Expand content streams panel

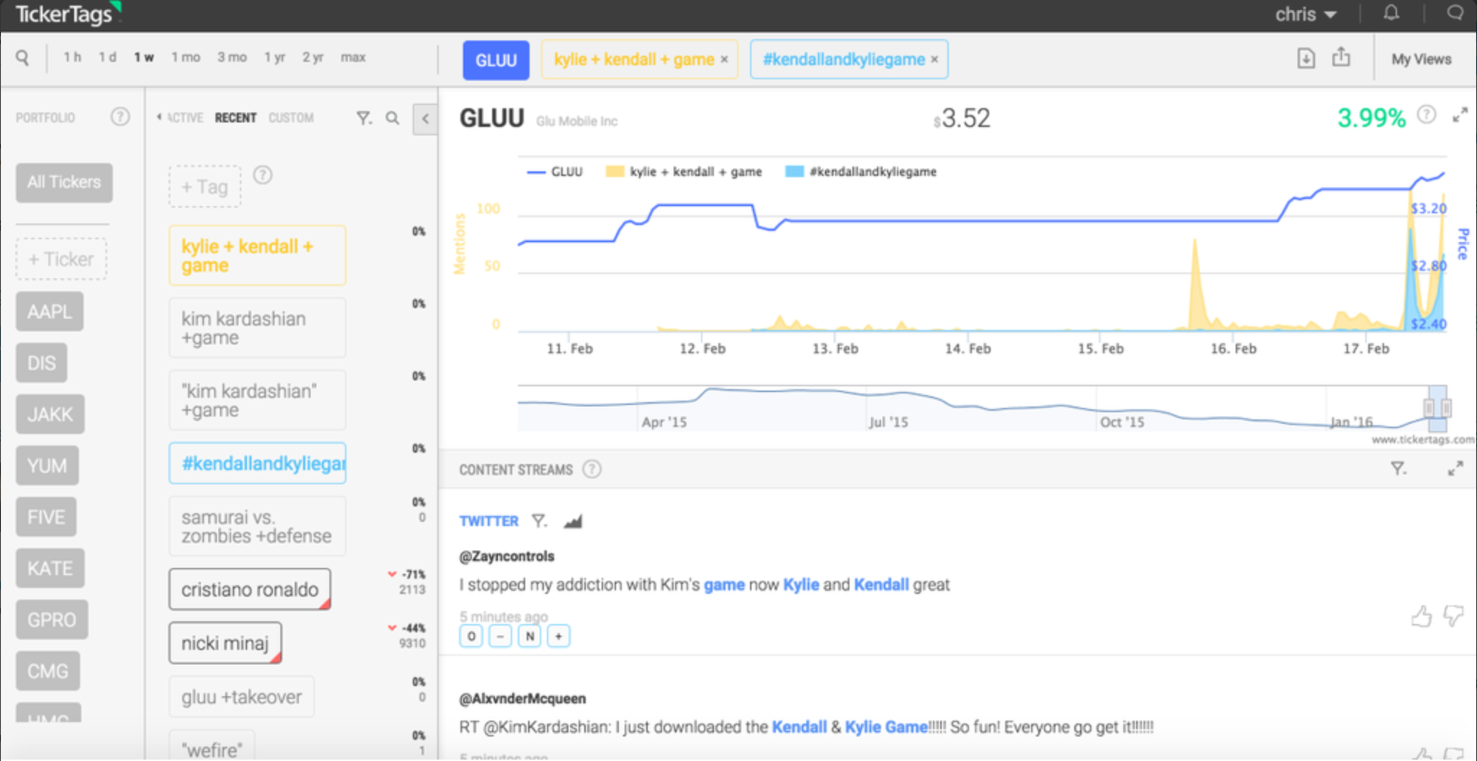(x=1455, y=469)
